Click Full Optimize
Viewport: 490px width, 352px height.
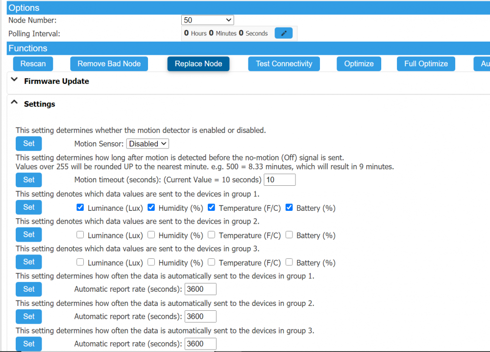[425, 64]
